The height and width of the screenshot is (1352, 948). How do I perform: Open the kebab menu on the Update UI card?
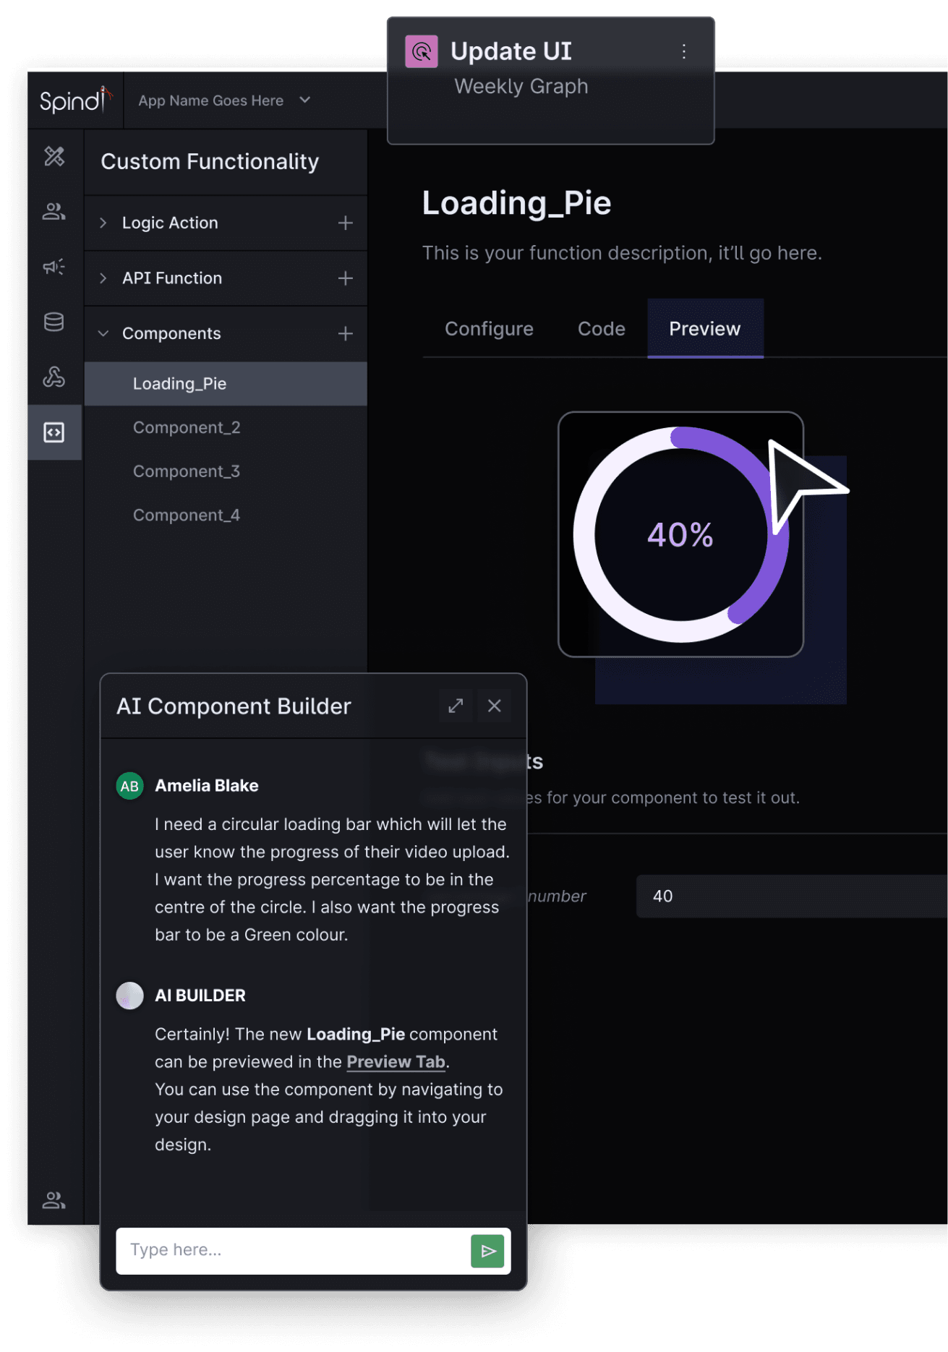tap(683, 51)
